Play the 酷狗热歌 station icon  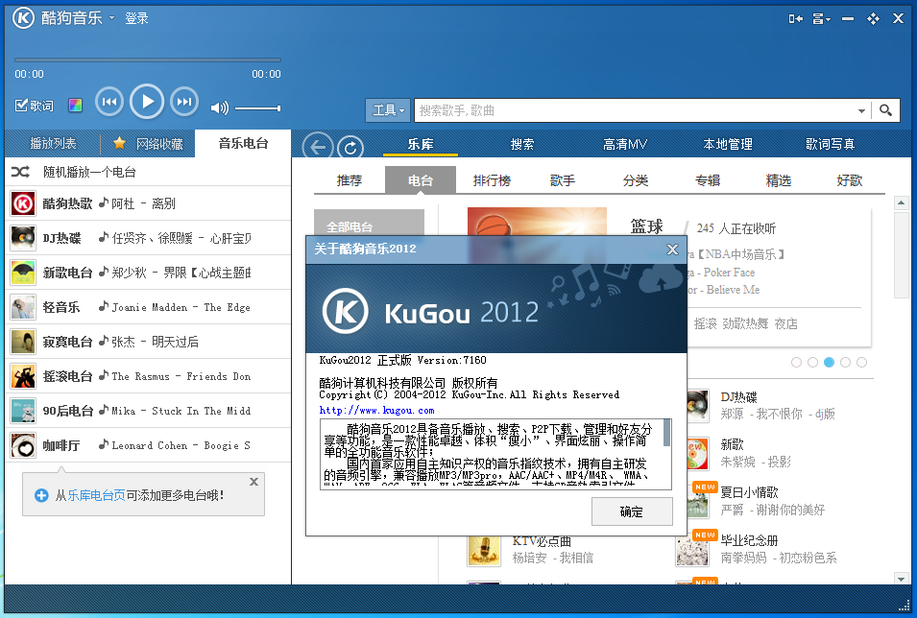[x=23, y=203]
